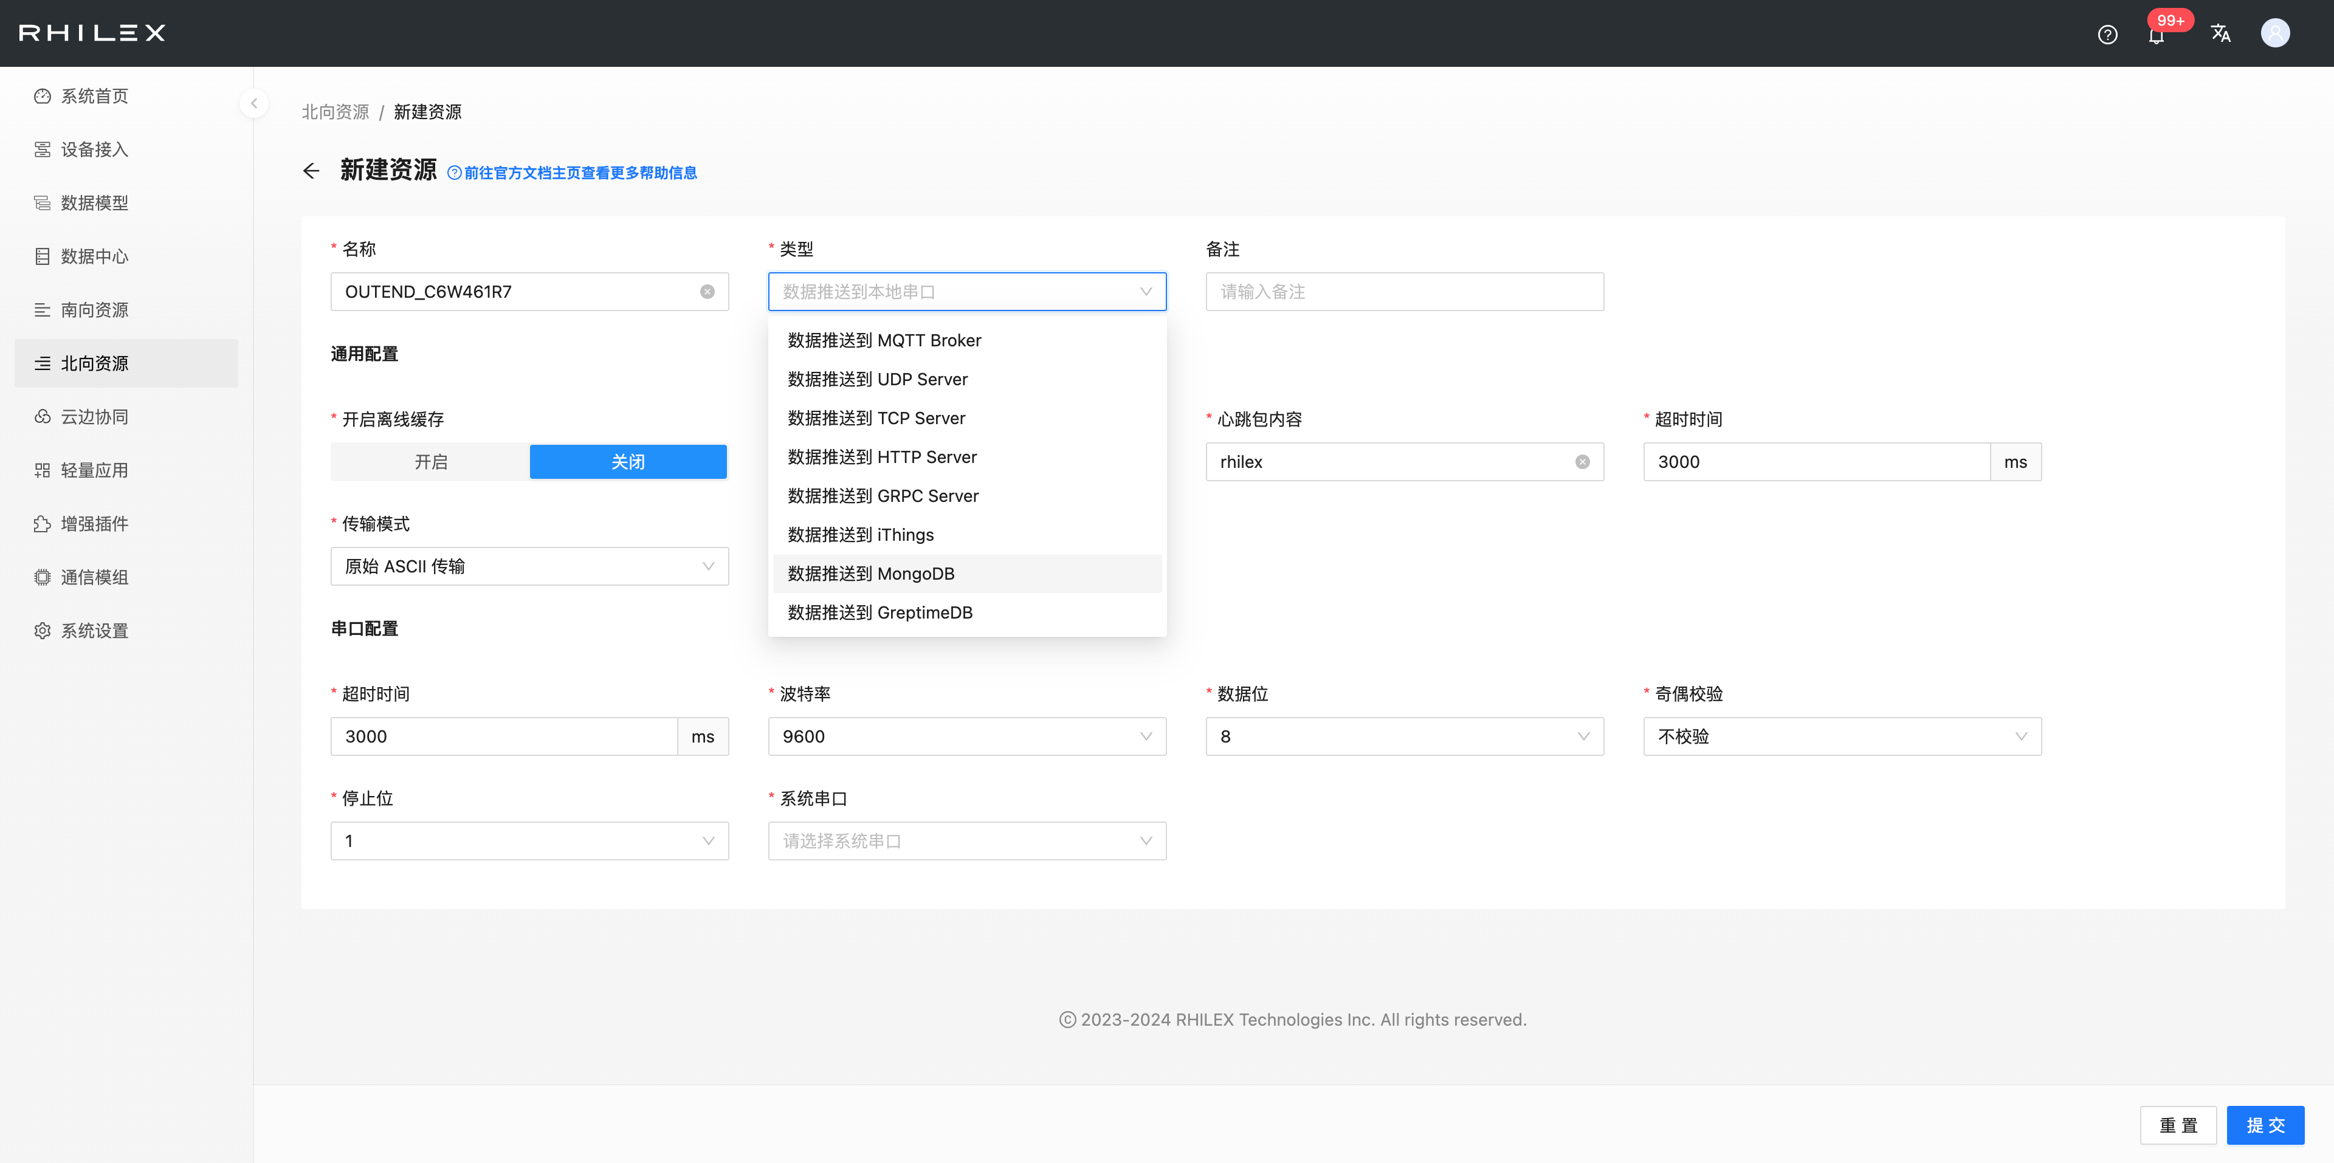Screen dimensions: 2334x1163
Task: Open the 传输模式 dropdown
Action: pyautogui.click(x=529, y=565)
